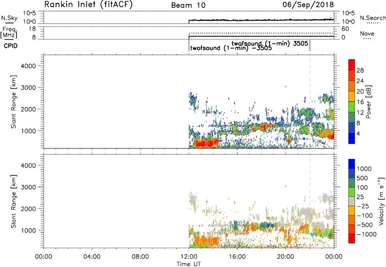
Task: Click the '-1000' velocity colorbar value
Action: [x=367, y=234]
